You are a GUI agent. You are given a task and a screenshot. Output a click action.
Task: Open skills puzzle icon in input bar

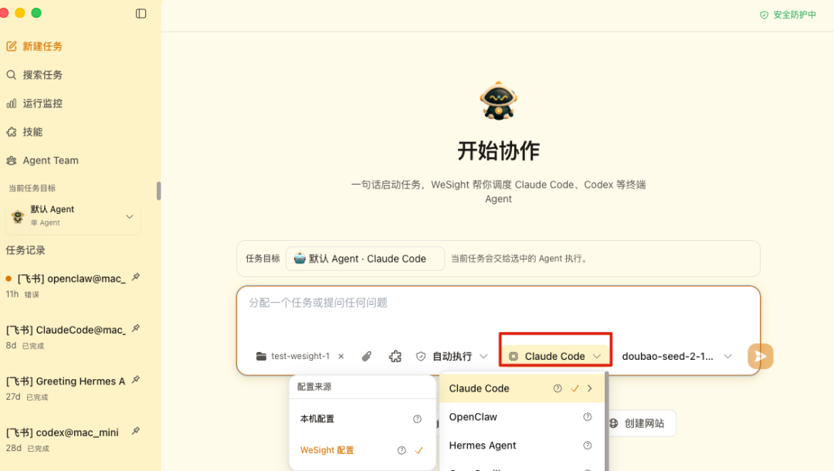[395, 356]
